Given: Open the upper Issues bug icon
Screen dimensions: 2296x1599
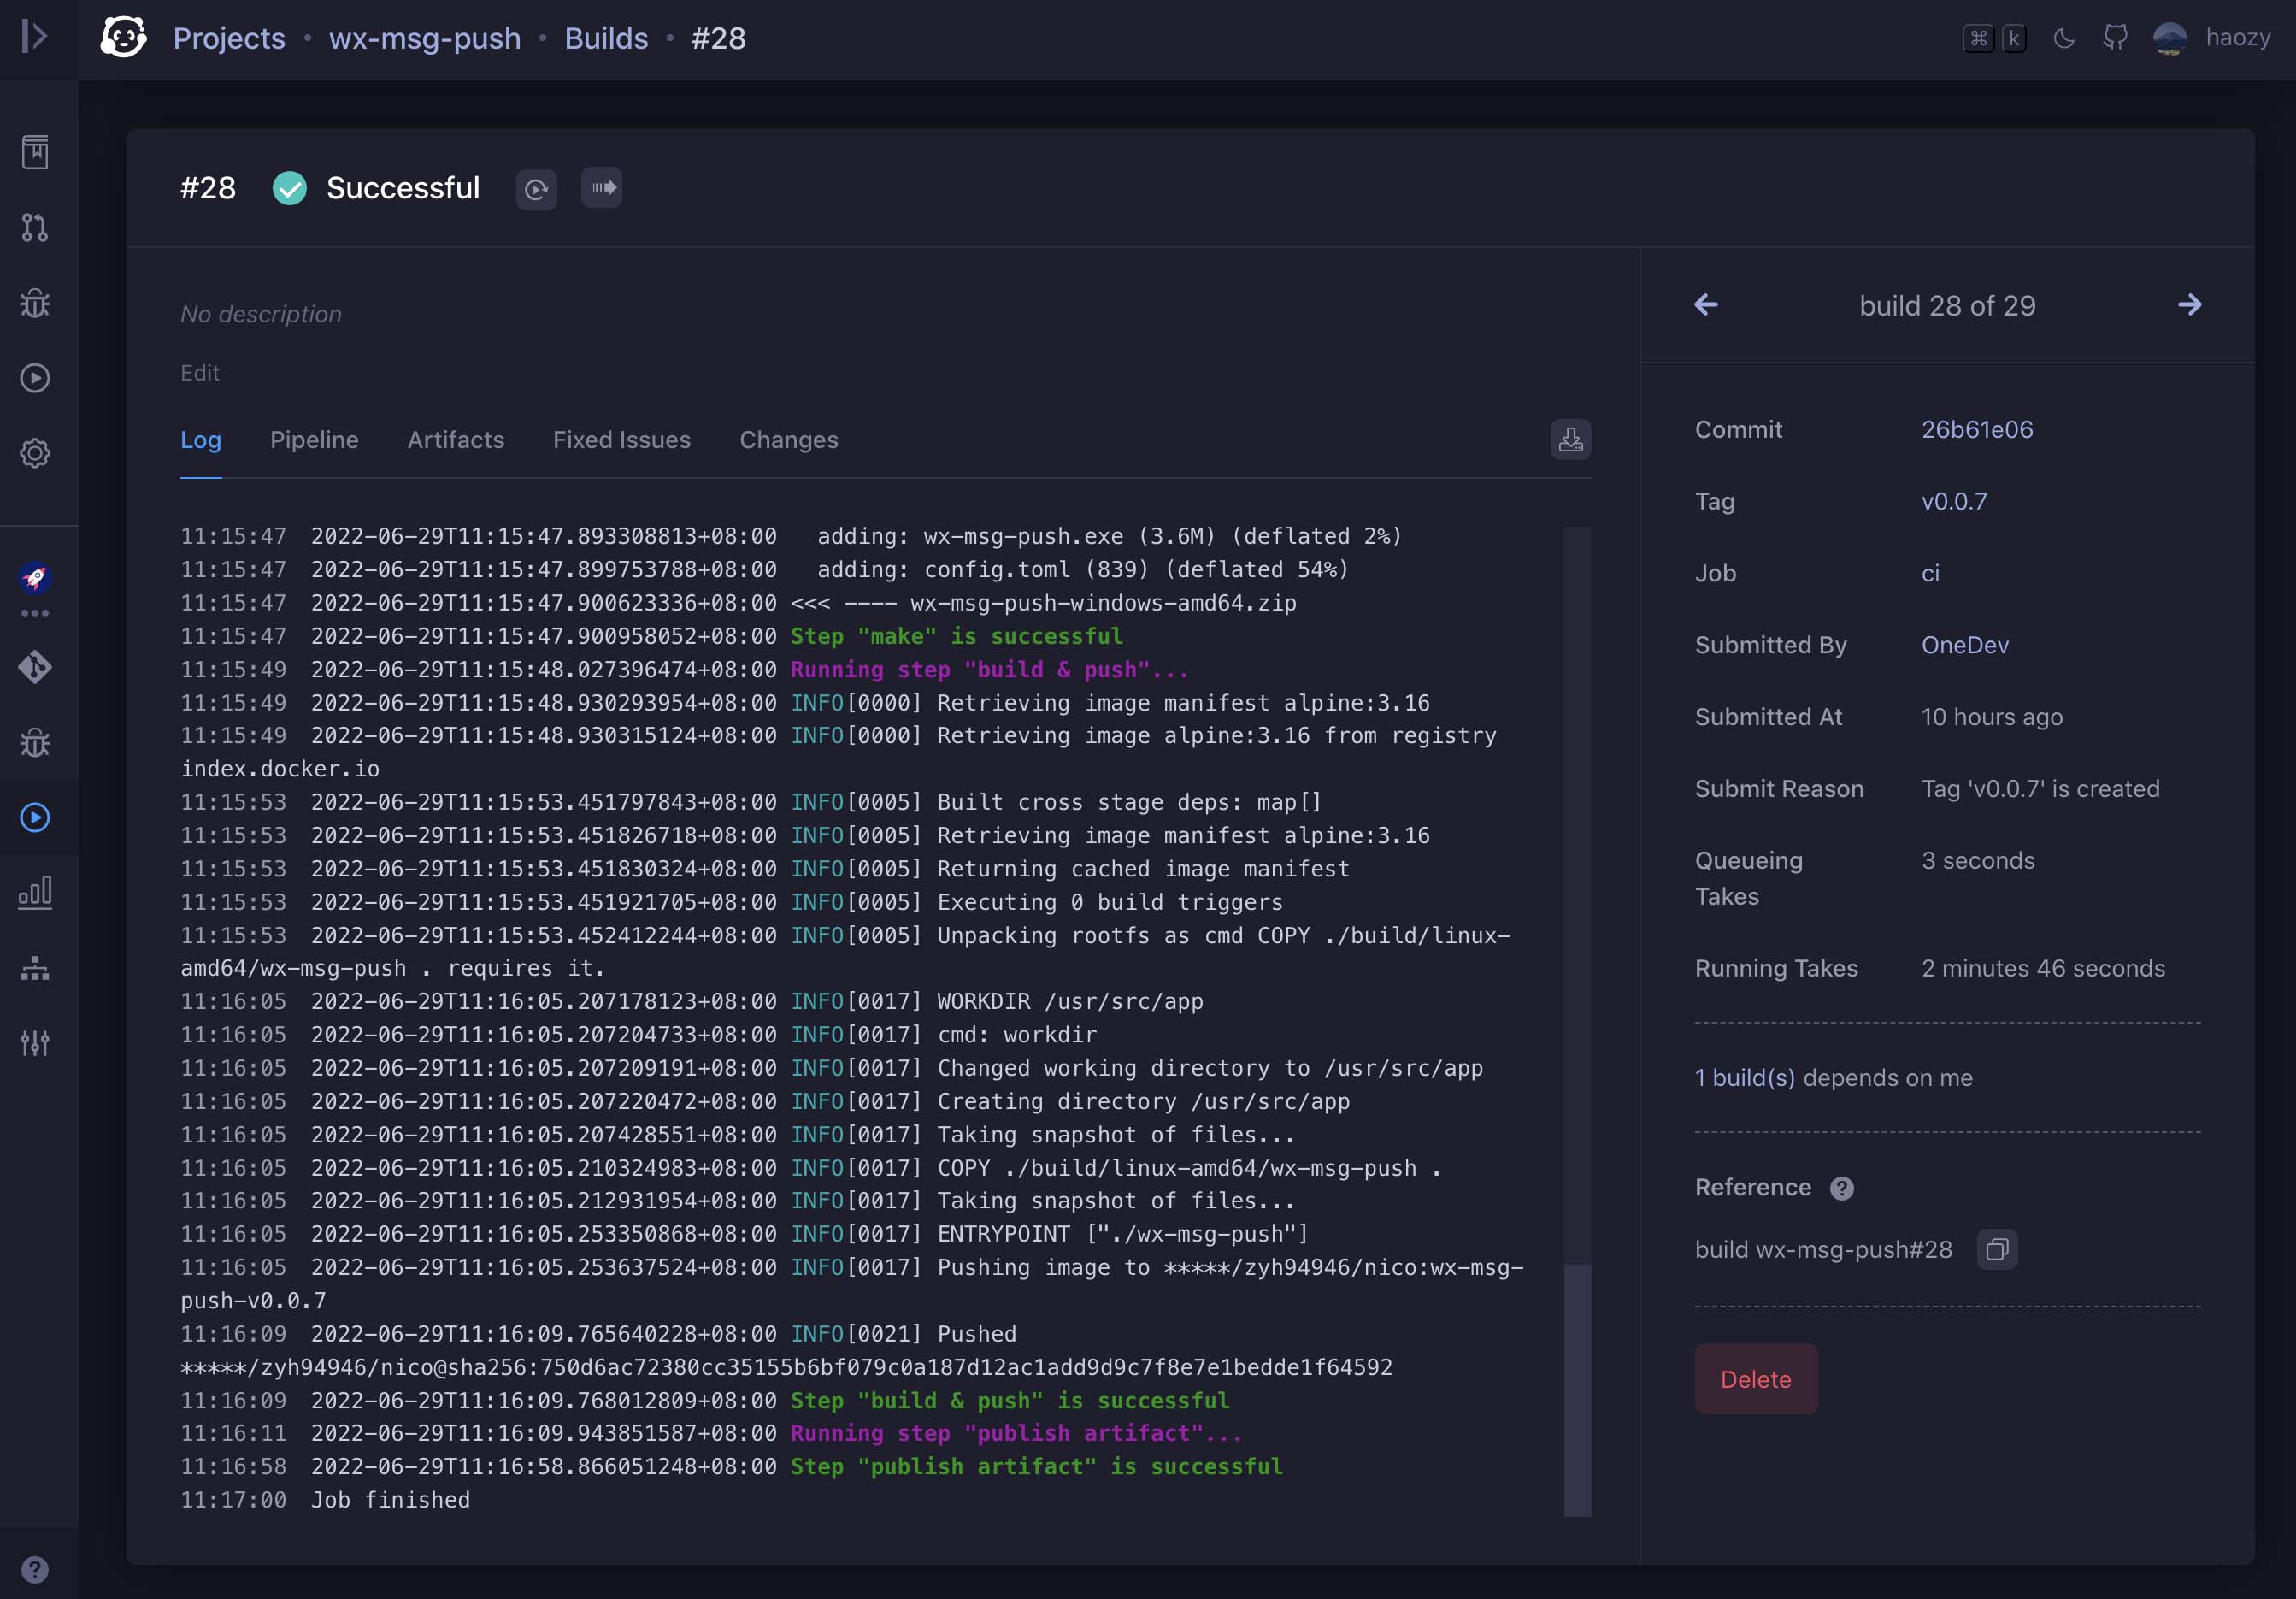Looking at the screenshot, I should click(35, 304).
